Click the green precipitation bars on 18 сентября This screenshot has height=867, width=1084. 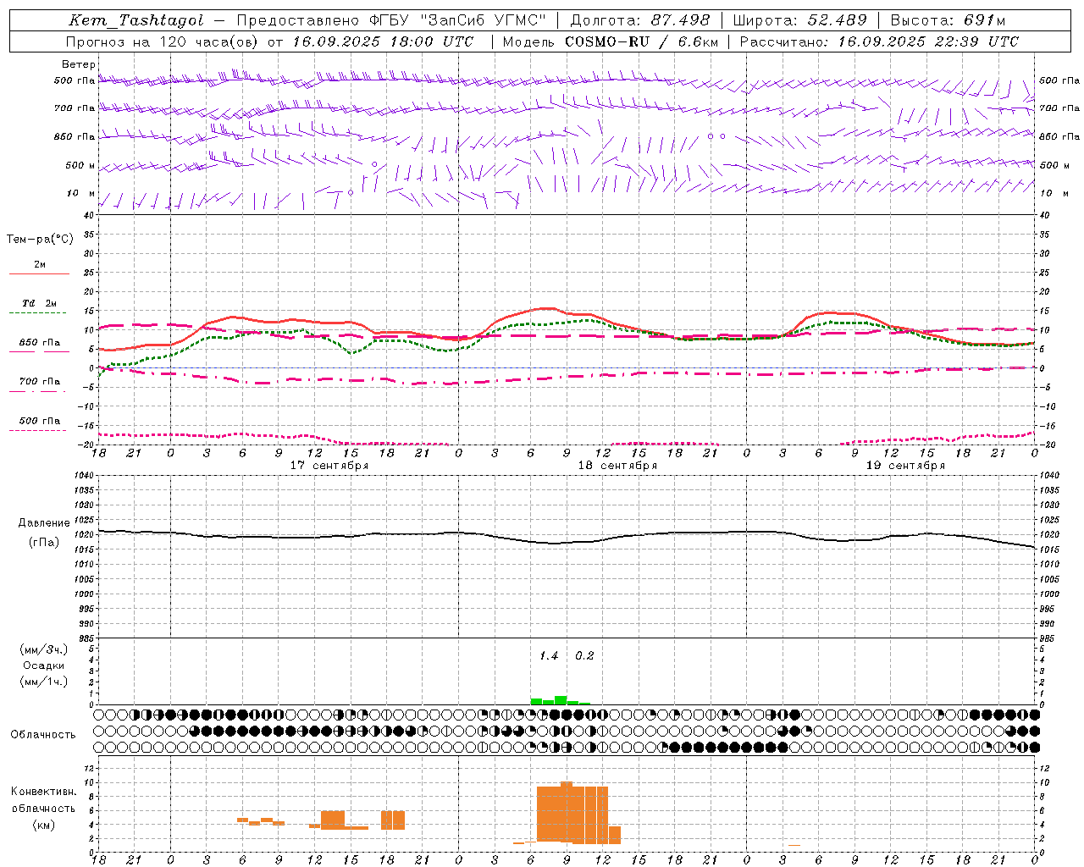tap(560, 700)
